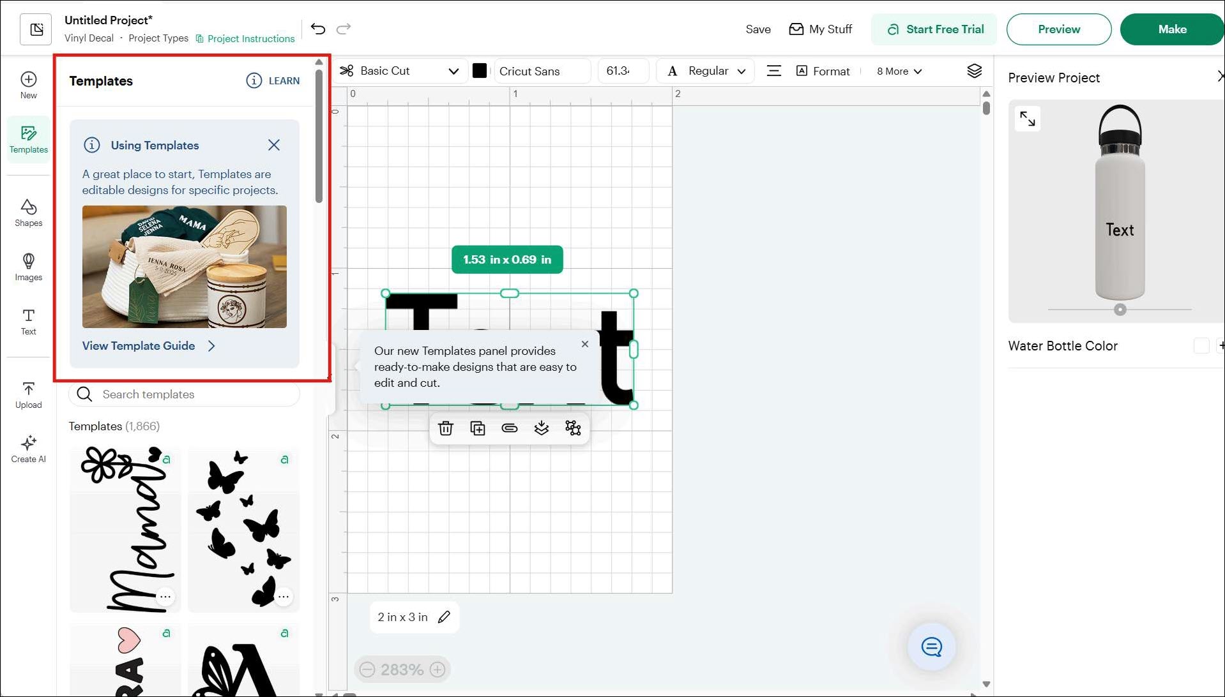This screenshot has width=1225, height=697.
Task: Click the Using Templates guide photo
Action: pyautogui.click(x=185, y=267)
